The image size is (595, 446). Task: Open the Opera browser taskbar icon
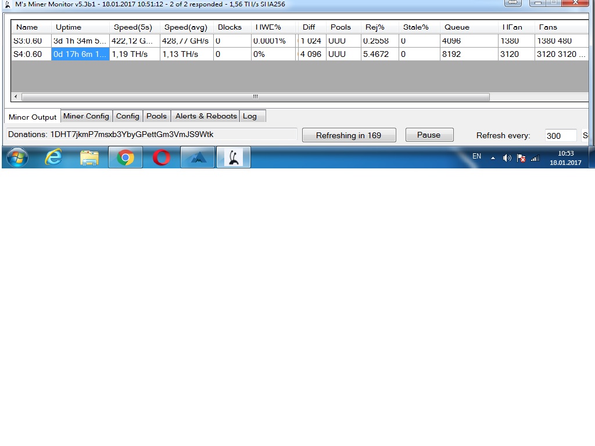click(162, 157)
